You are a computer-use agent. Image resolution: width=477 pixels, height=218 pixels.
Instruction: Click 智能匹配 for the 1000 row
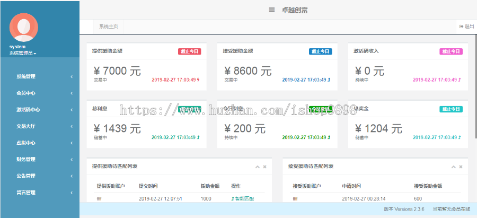[x=243, y=199]
